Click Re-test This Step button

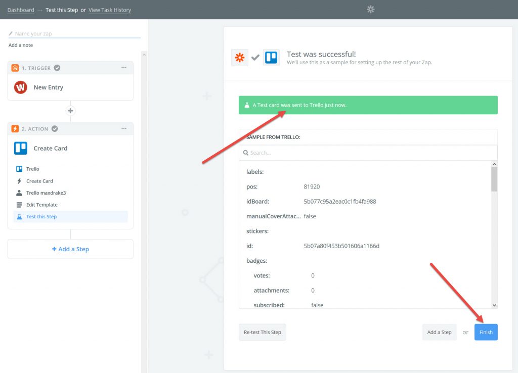(262, 332)
